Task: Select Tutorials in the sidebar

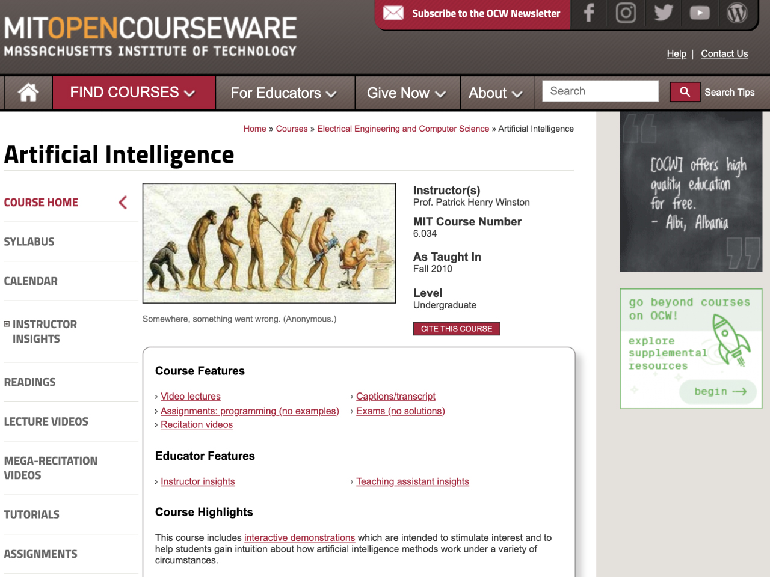Action: [31, 514]
